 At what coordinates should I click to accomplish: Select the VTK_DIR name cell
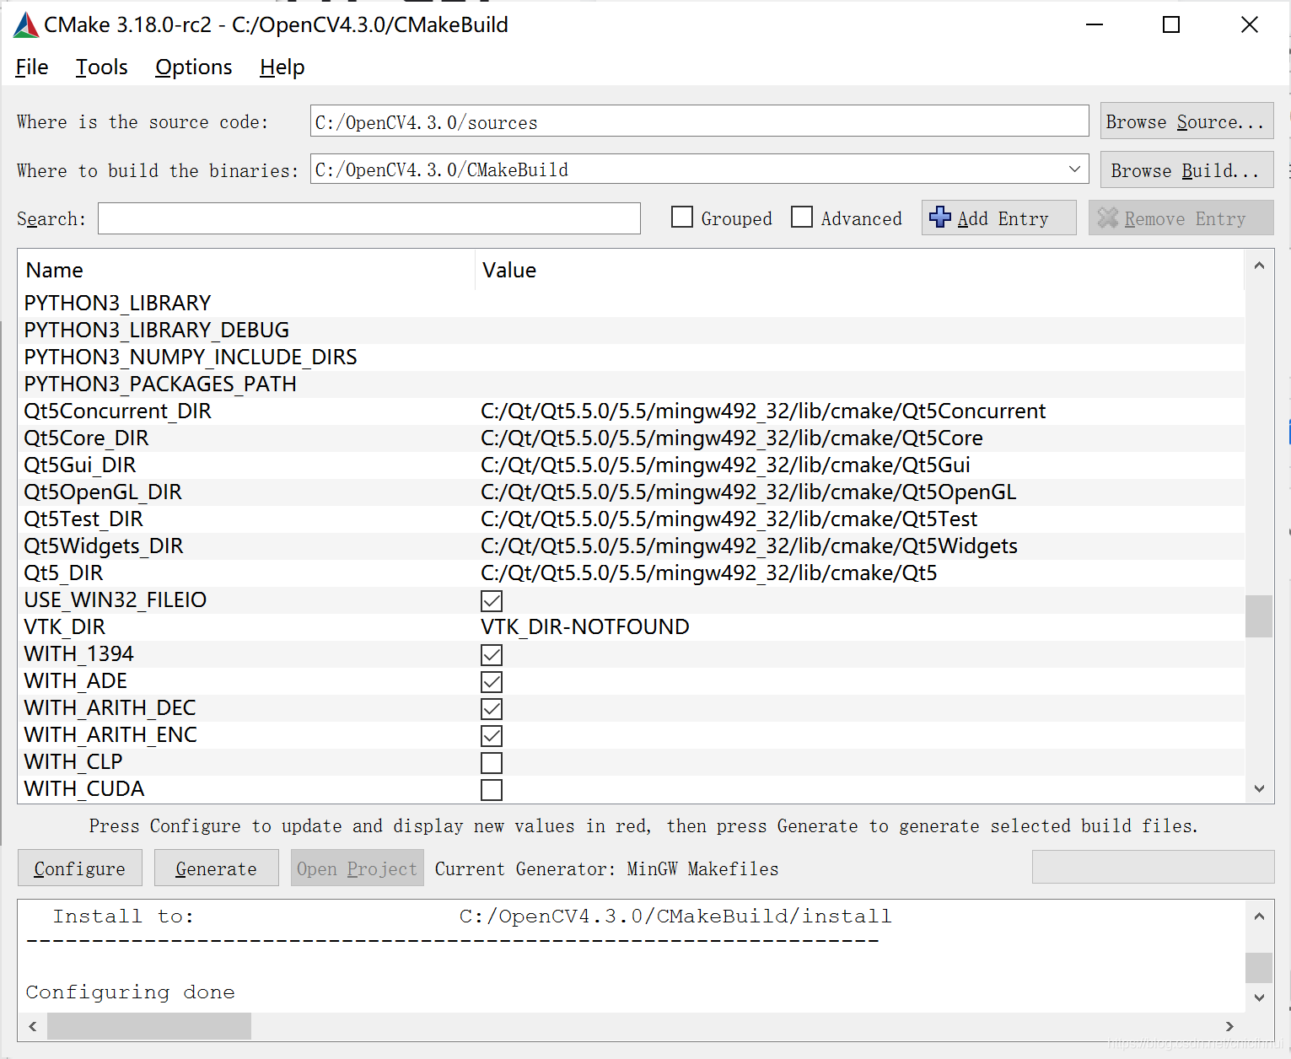point(65,627)
